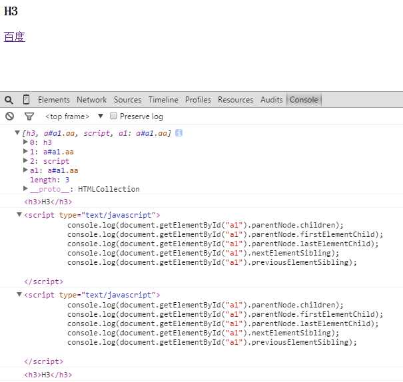
Task: Go to the Resources tab
Action: [235, 100]
